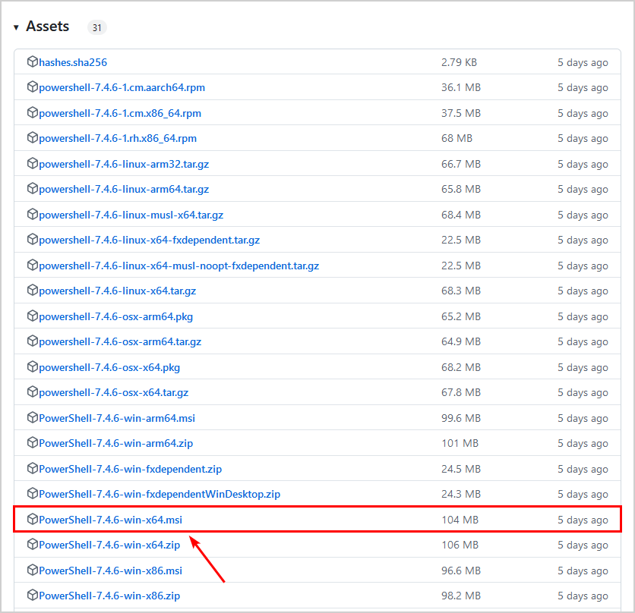Click the package icon for linux-arm32.tar.gz
This screenshot has width=635, height=613.
[x=33, y=163]
